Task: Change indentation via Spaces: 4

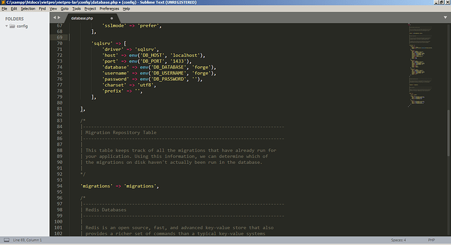Action: click(398, 240)
